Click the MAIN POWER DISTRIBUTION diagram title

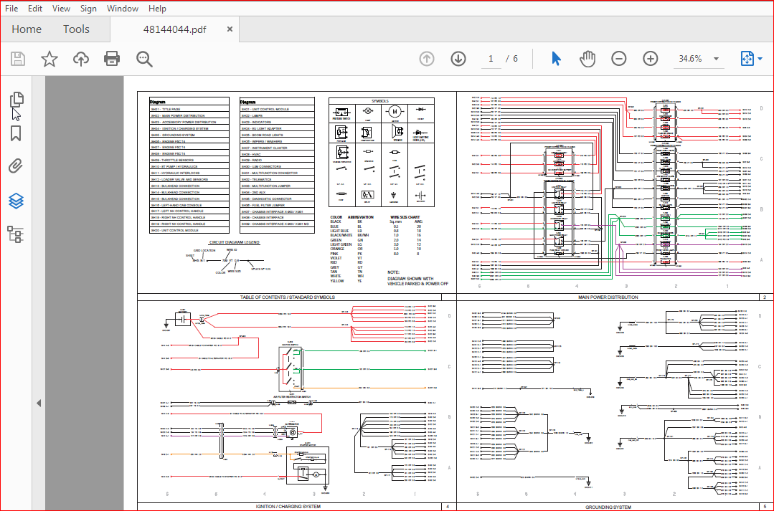point(608,297)
